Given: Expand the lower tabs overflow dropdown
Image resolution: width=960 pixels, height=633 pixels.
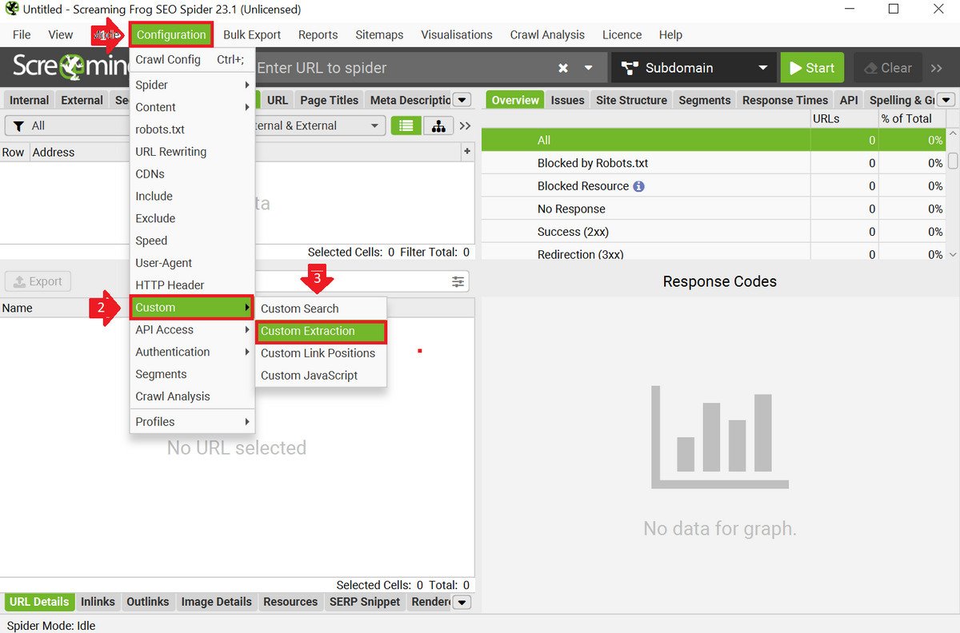Looking at the screenshot, I should coord(462,602).
